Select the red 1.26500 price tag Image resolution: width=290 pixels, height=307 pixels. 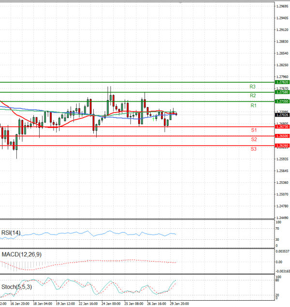[x=282, y=136]
